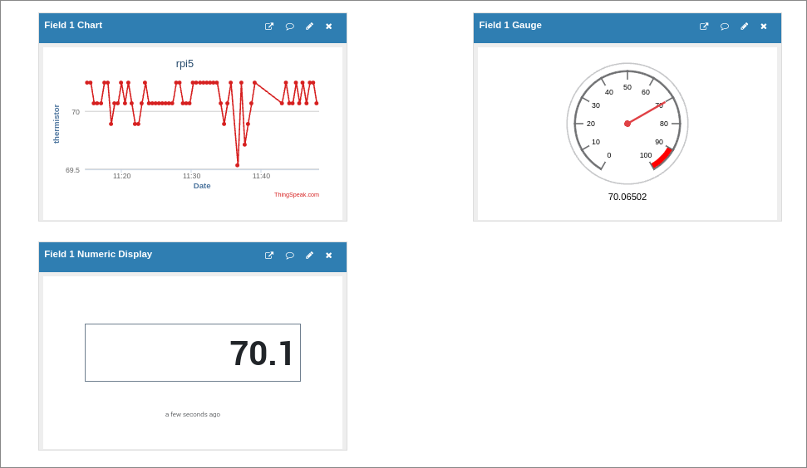Image resolution: width=807 pixels, height=468 pixels.
Task: Follow the ThingSpeak.com link in chart
Action: (x=297, y=195)
